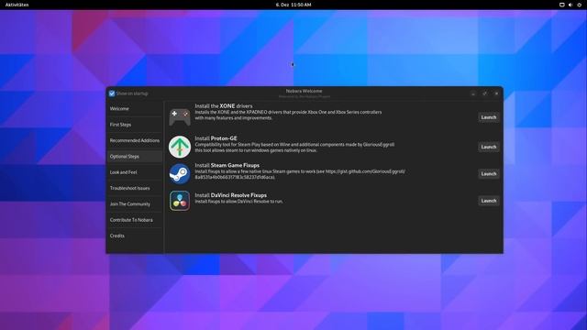587x330 pixels.
Task: Open the Welcome section
Action: 135,108
